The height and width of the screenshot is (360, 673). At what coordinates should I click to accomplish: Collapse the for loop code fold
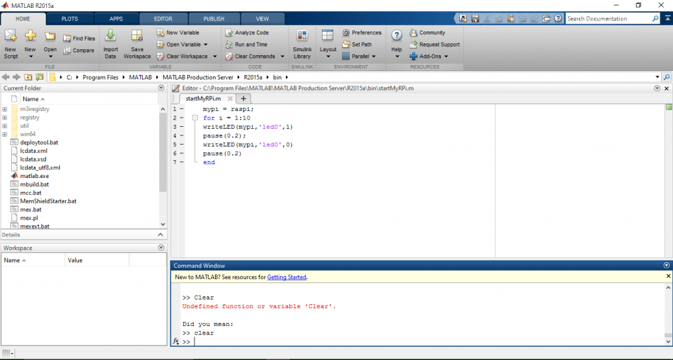point(195,118)
